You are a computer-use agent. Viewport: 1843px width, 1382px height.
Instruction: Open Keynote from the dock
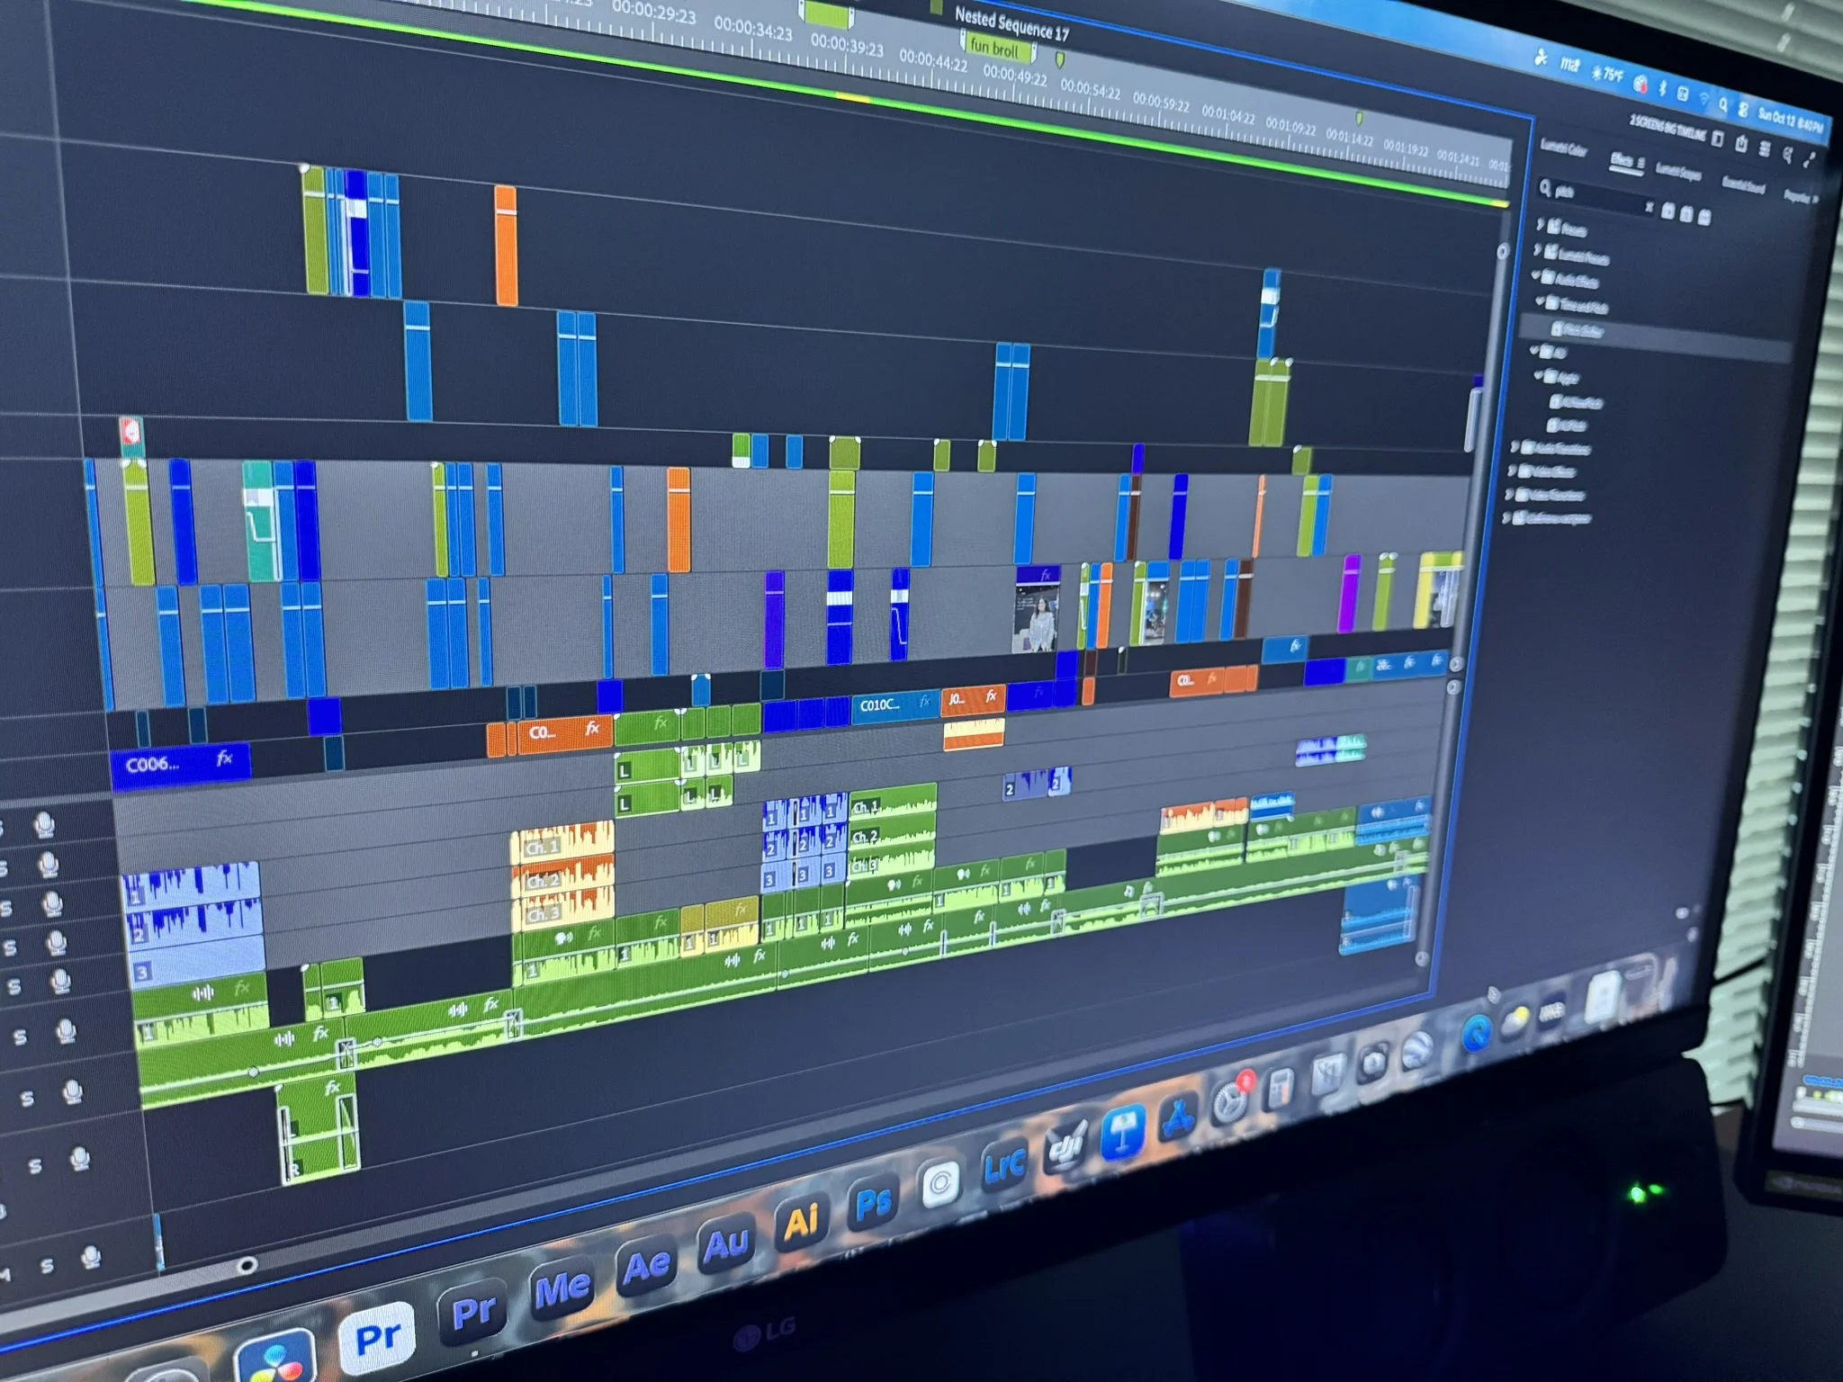coord(1122,1133)
